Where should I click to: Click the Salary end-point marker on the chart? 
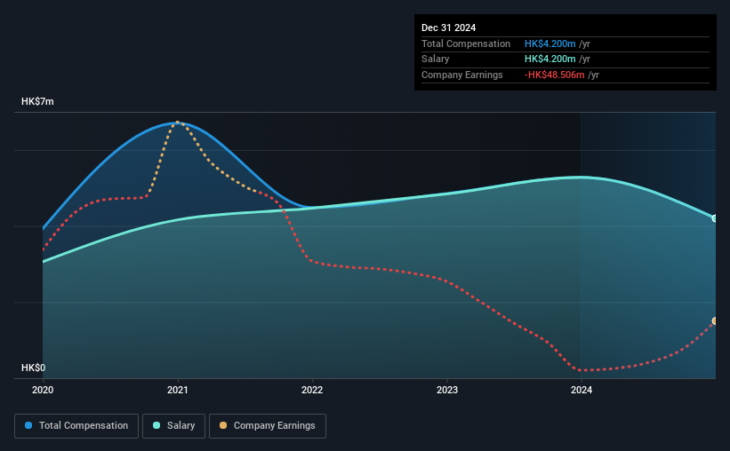tap(715, 218)
